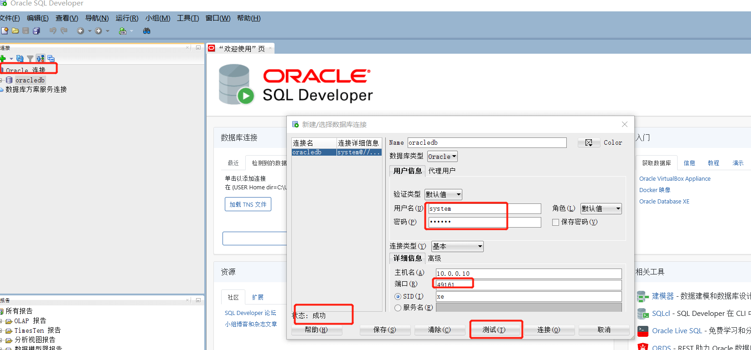
Task: Collapse all connections tree icon
Action: click(x=51, y=59)
